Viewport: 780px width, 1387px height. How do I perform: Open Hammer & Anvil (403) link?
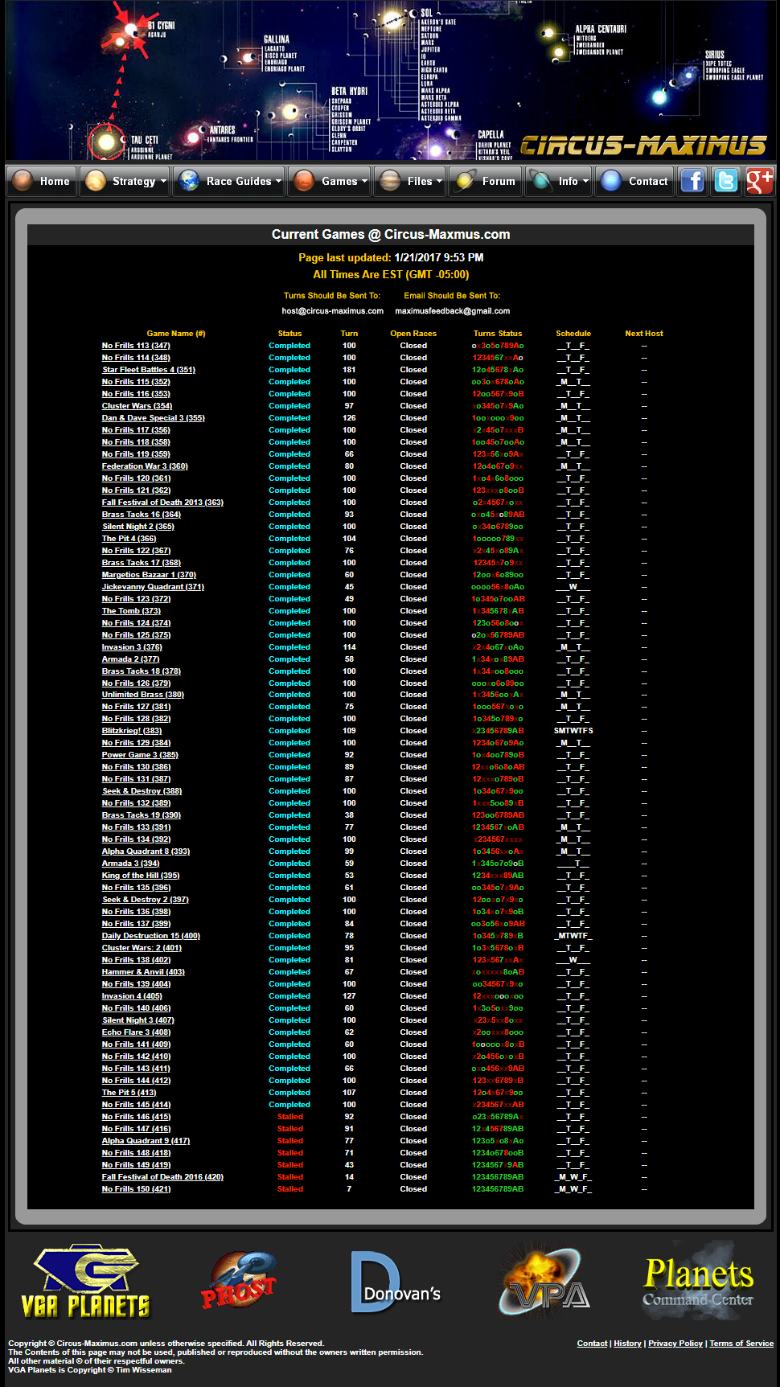143,972
